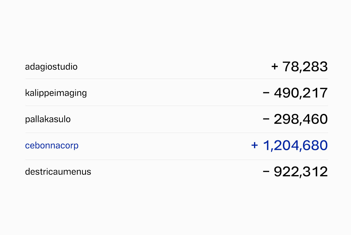
Task: Click the minus sign before 922,312
Action: click(266, 172)
